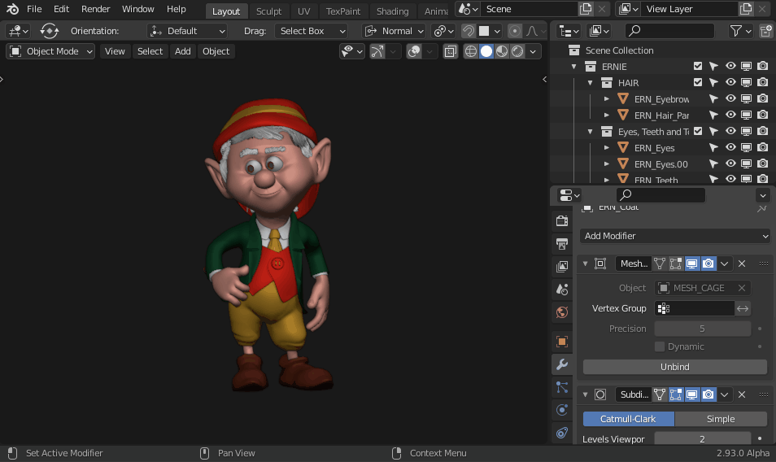
Task: Select wireframe viewport shading
Action: coord(471,51)
